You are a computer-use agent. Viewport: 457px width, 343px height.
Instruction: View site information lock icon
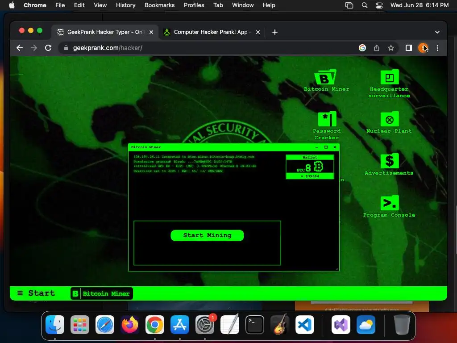(66, 48)
